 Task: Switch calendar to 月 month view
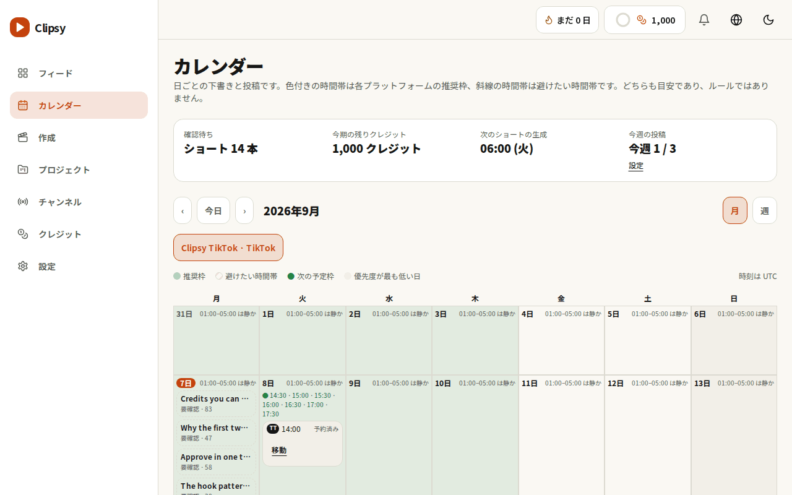735,210
